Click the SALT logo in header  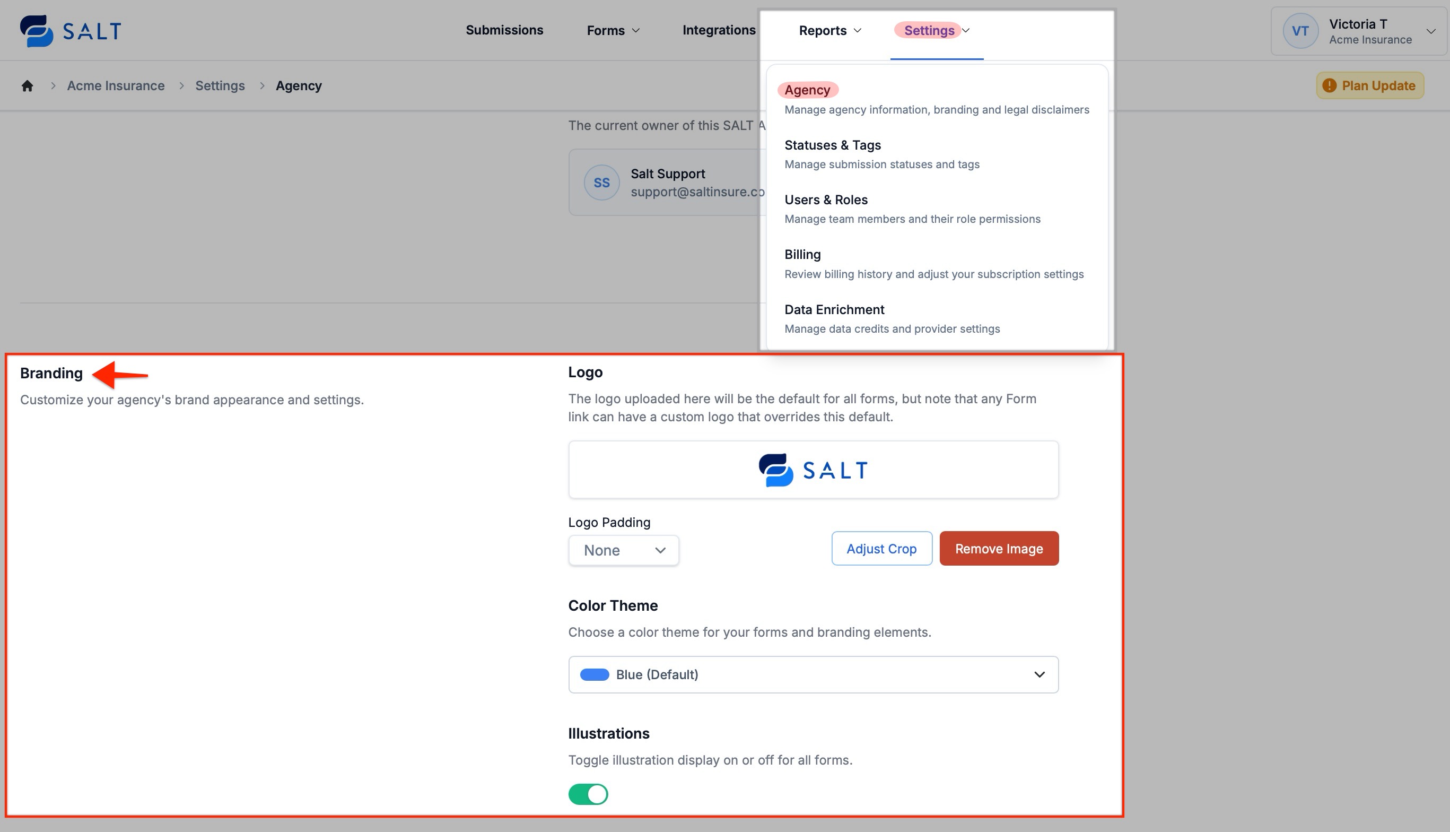click(x=70, y=30)
